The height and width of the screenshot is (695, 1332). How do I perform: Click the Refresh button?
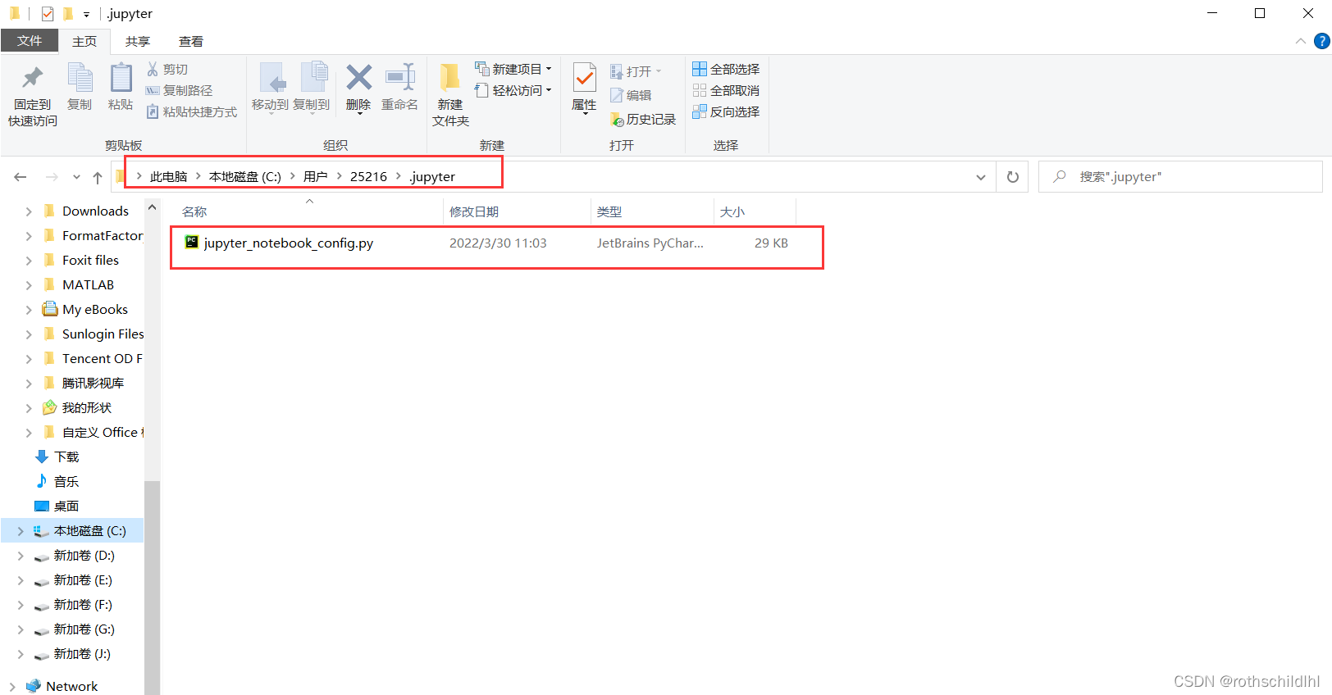click(x=1013, y=177)
